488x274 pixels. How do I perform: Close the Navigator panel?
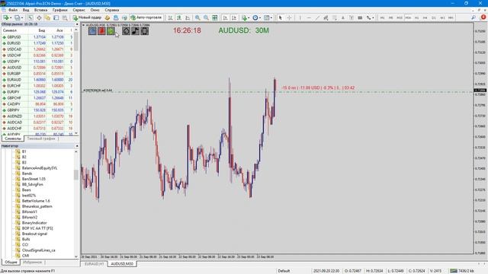tap(77, 145)
